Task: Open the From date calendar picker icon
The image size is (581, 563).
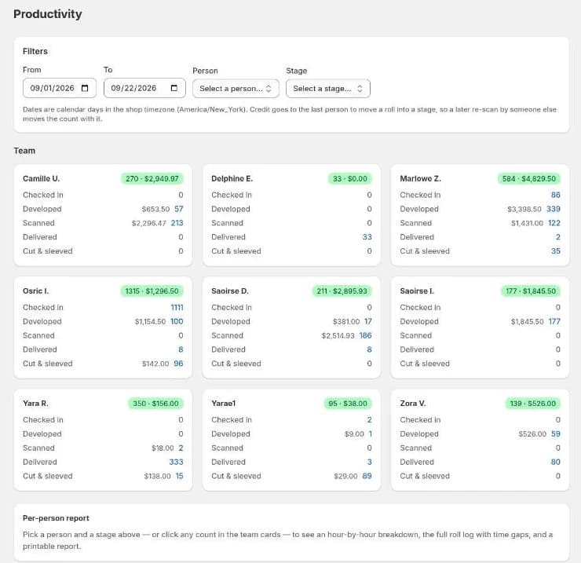Action: point(85,88)
